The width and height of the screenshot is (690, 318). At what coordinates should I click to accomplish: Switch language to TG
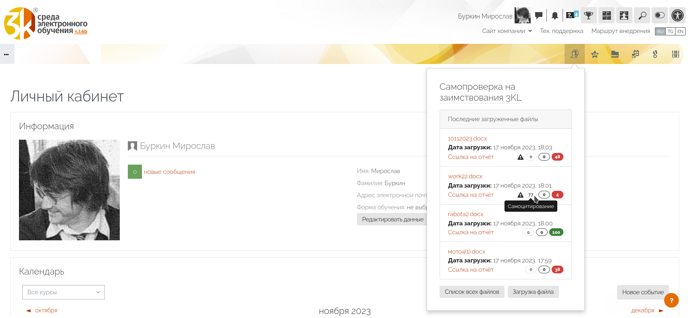(670, 31)
